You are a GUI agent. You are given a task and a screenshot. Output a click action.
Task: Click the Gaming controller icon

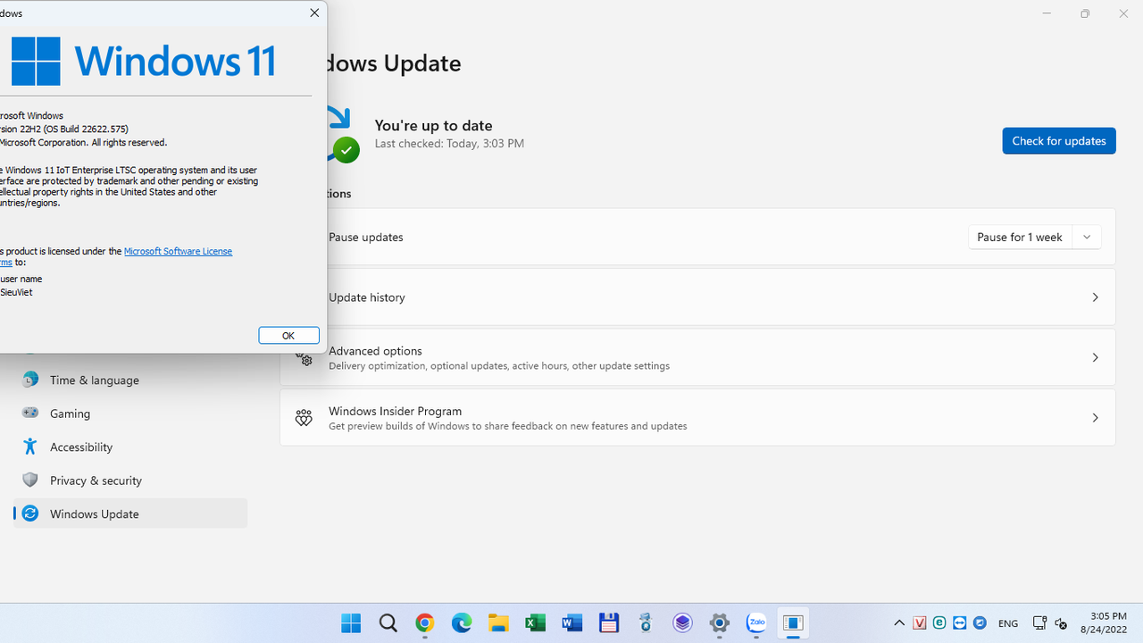[30, 413]
